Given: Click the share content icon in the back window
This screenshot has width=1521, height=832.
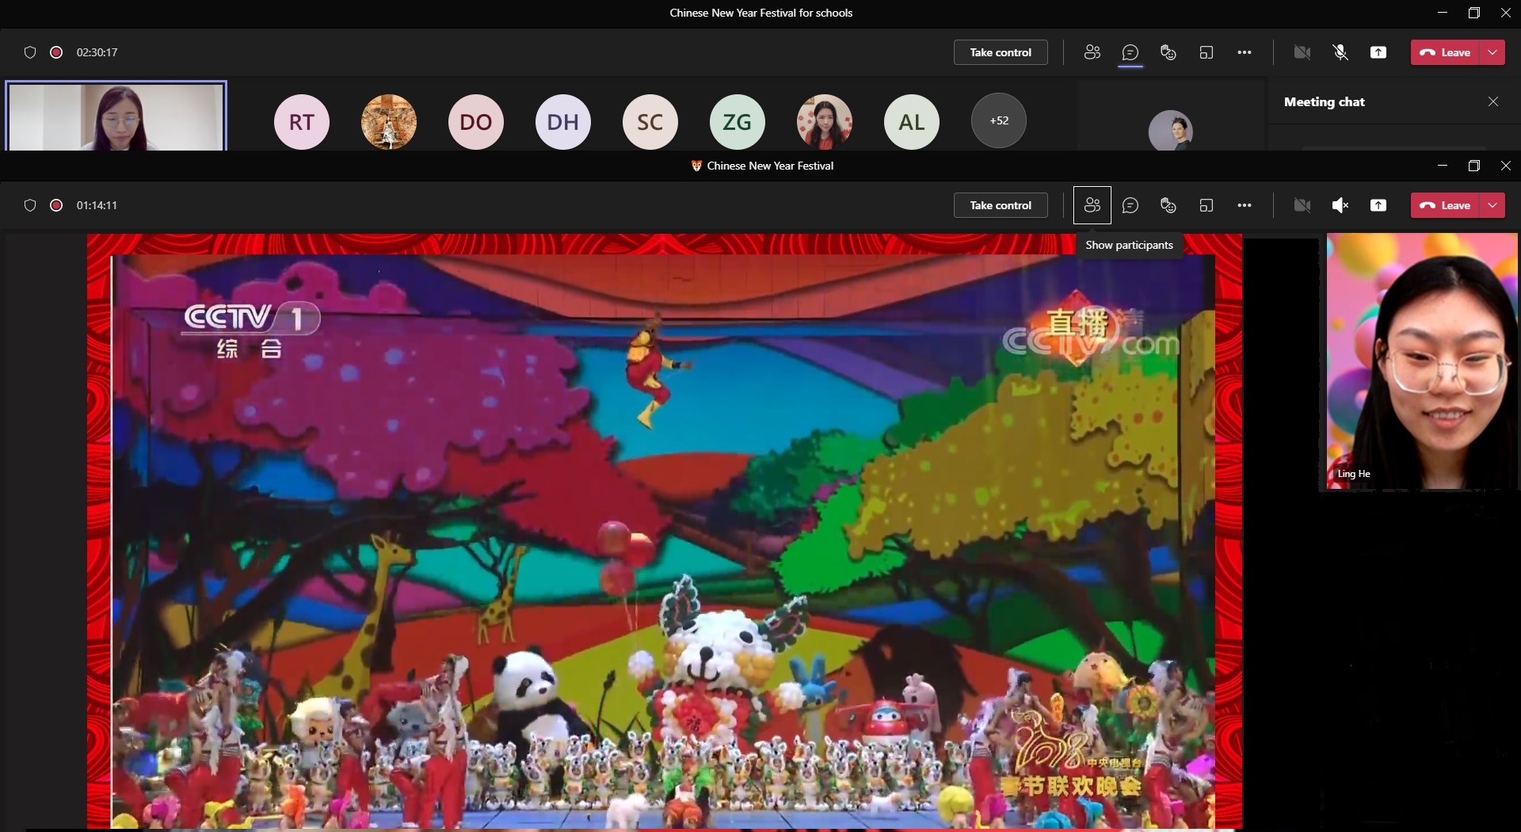Looking at the screenshot, I should pos(1378,52).
